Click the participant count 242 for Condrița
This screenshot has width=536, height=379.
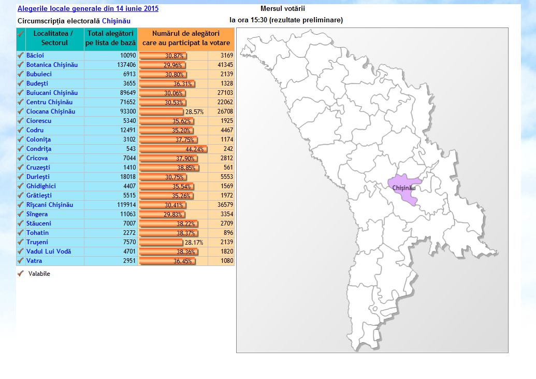[228, 149]
